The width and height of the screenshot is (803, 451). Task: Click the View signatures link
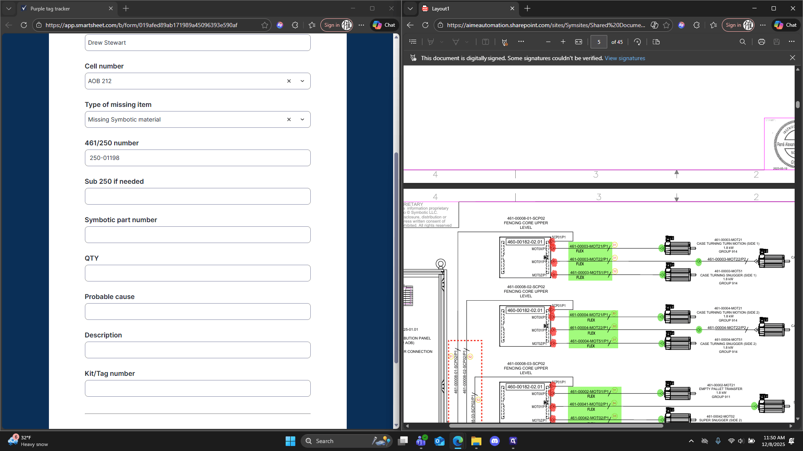coord(625,58)
